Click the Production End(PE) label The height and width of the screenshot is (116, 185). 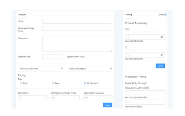click(134, 107)
